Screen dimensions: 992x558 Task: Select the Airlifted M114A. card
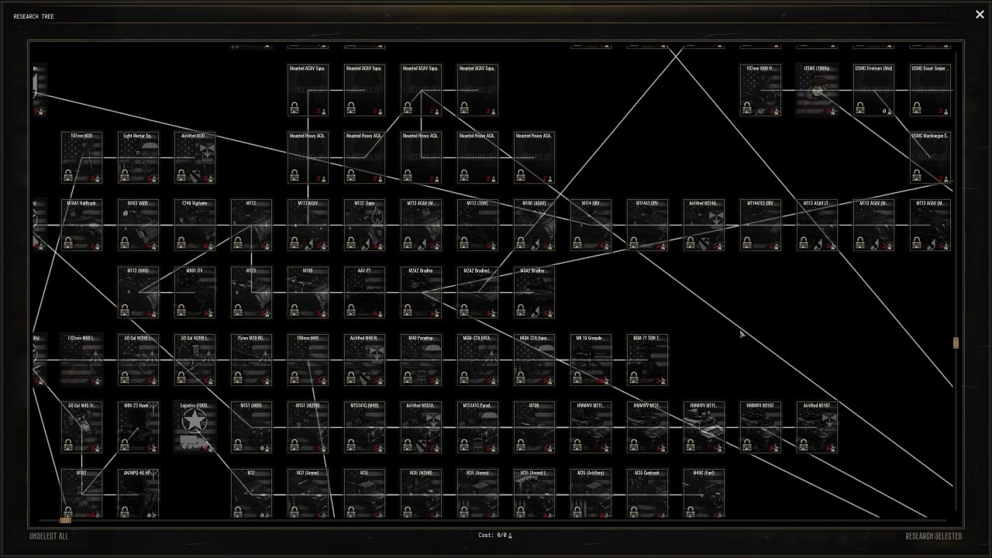(x=704, y=225)
